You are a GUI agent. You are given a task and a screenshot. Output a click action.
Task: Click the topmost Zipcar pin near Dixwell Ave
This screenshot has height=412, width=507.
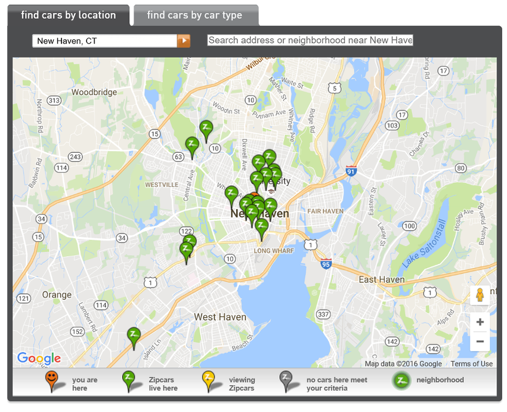pos(270,158)
